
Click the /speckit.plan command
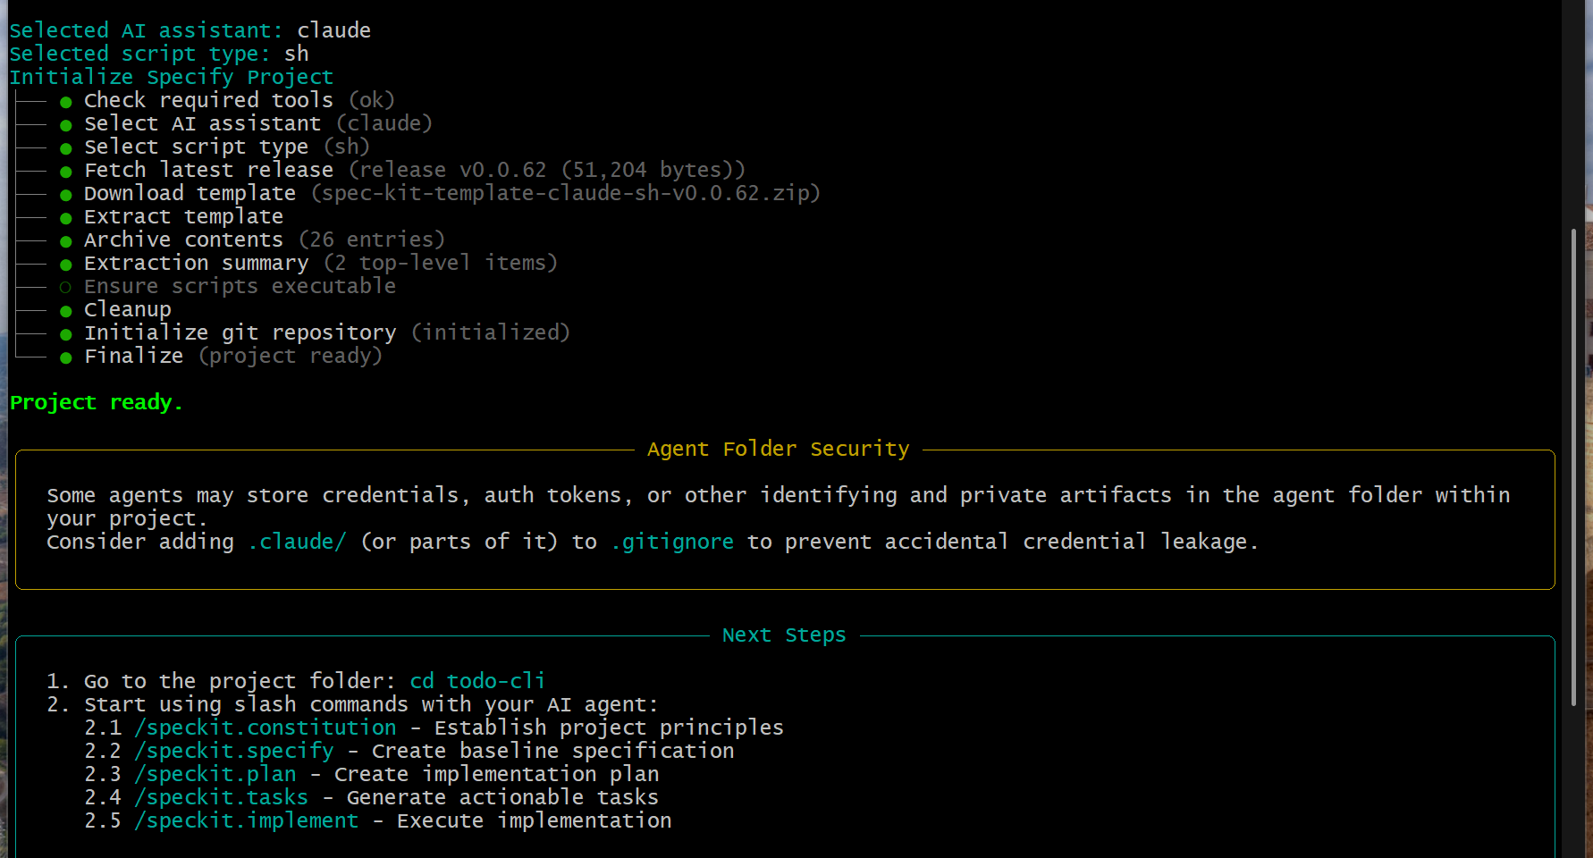215,774
